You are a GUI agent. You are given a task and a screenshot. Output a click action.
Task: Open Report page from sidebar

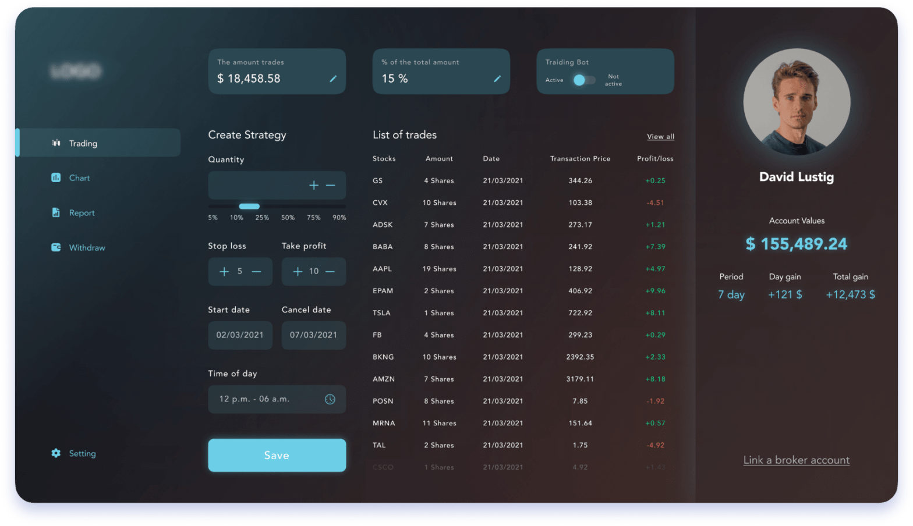click(82, 213)
